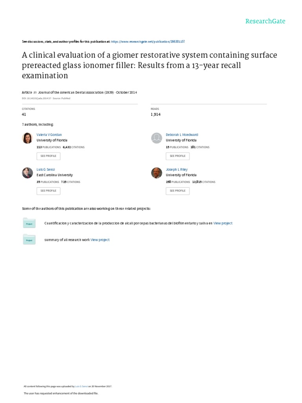Click Joseph L Riley's profile photo

pos(157,173)
